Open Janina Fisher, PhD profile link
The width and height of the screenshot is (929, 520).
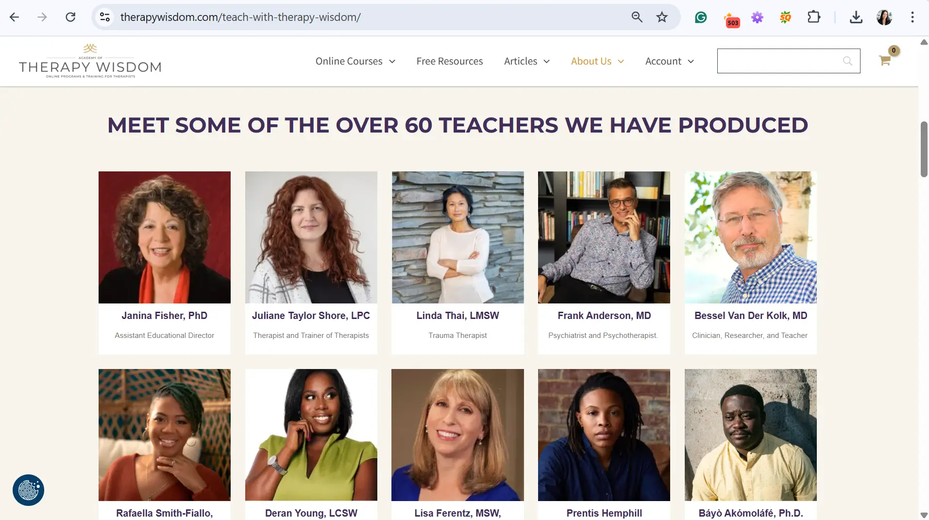pyautogui.click(x=164, y=316)
